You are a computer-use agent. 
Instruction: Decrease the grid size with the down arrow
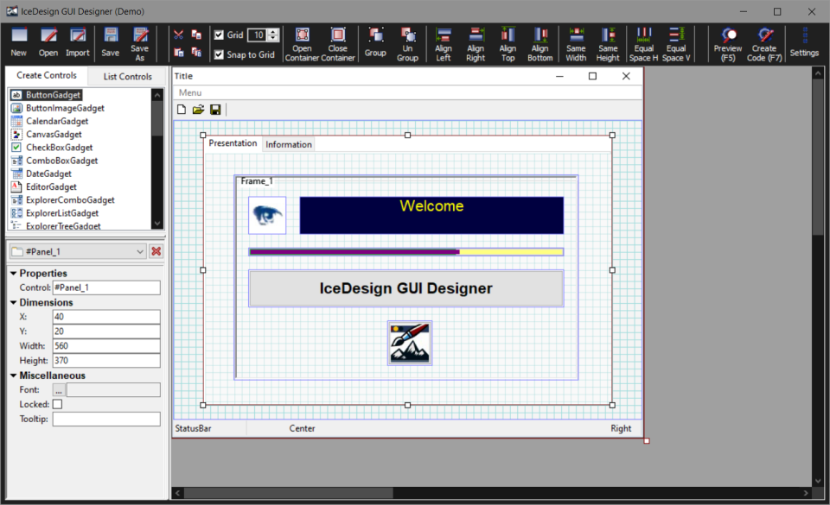click(273, 38)
